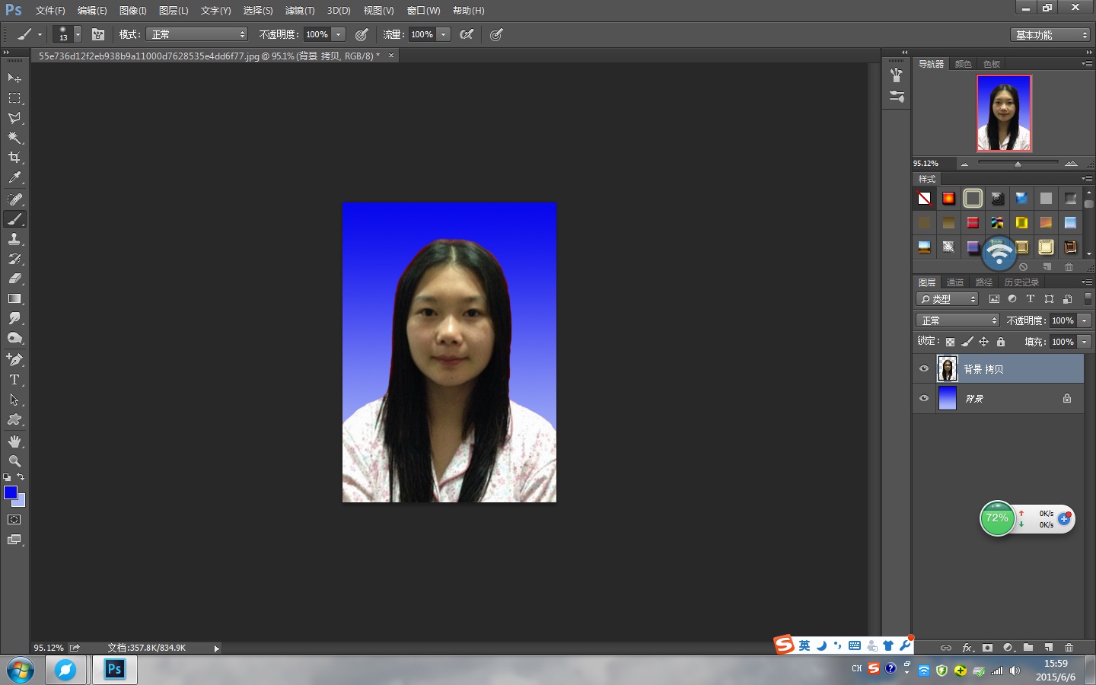
Task: Select the History Brush tool
Action: pyautogui.click(x=14, y=259)
